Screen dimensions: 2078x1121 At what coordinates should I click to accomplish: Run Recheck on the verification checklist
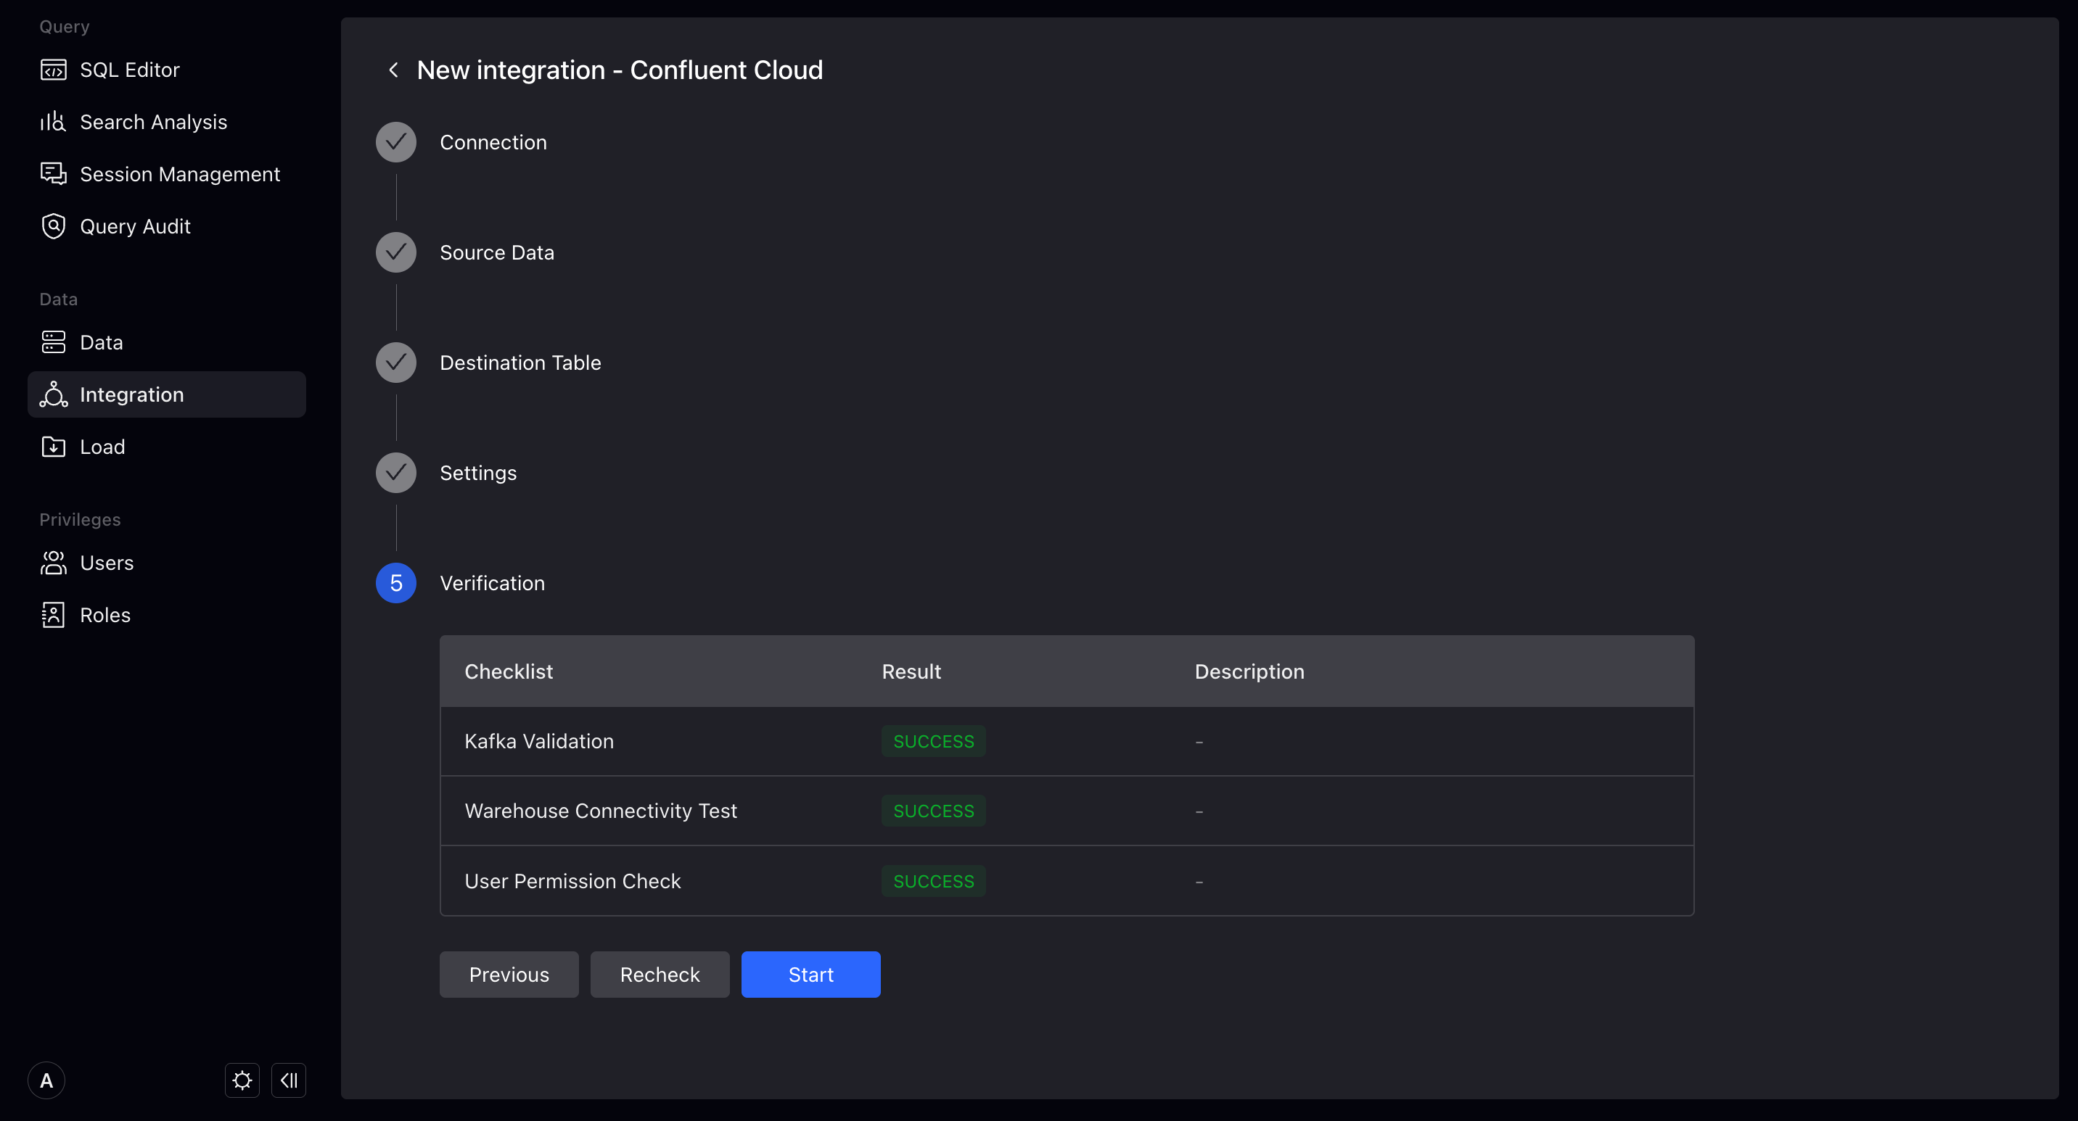click(x=659, y=974)
